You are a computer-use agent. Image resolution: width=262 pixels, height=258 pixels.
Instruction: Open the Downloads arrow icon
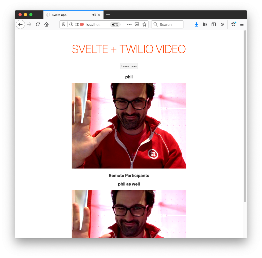click(x=197, y=25)
